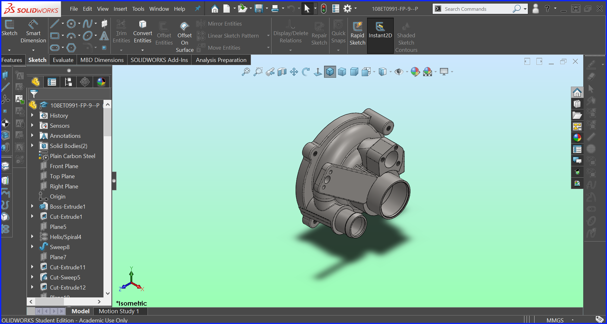Open the Tools menu
Image resolution: width=607 pixels, height=324 pixels.
click(138, 9)
